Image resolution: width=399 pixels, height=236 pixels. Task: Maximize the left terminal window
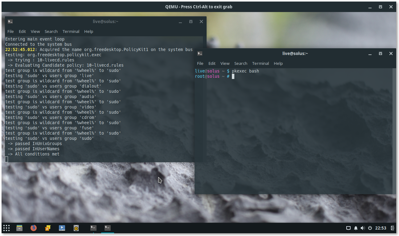[191, 22]
